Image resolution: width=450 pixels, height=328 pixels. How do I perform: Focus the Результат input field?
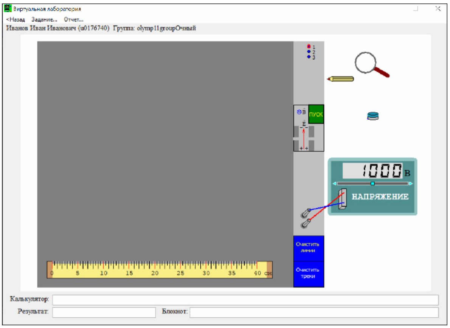[104, 313]
